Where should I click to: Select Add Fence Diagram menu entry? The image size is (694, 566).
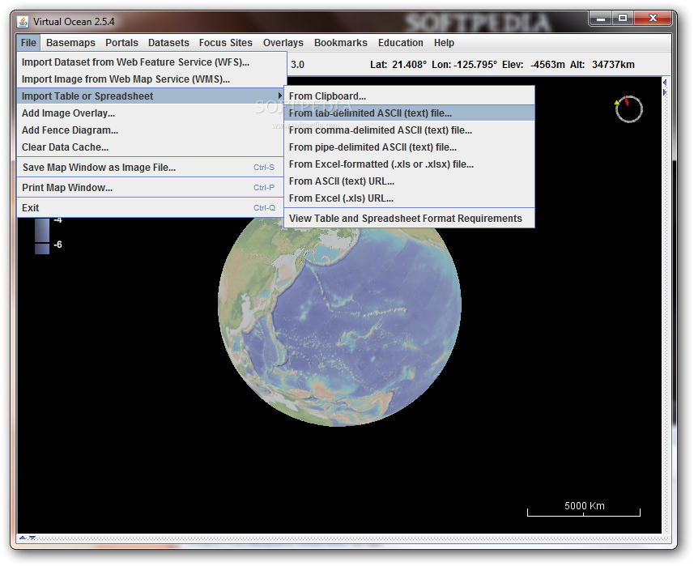pyautogui.click(x=151, y=130)
